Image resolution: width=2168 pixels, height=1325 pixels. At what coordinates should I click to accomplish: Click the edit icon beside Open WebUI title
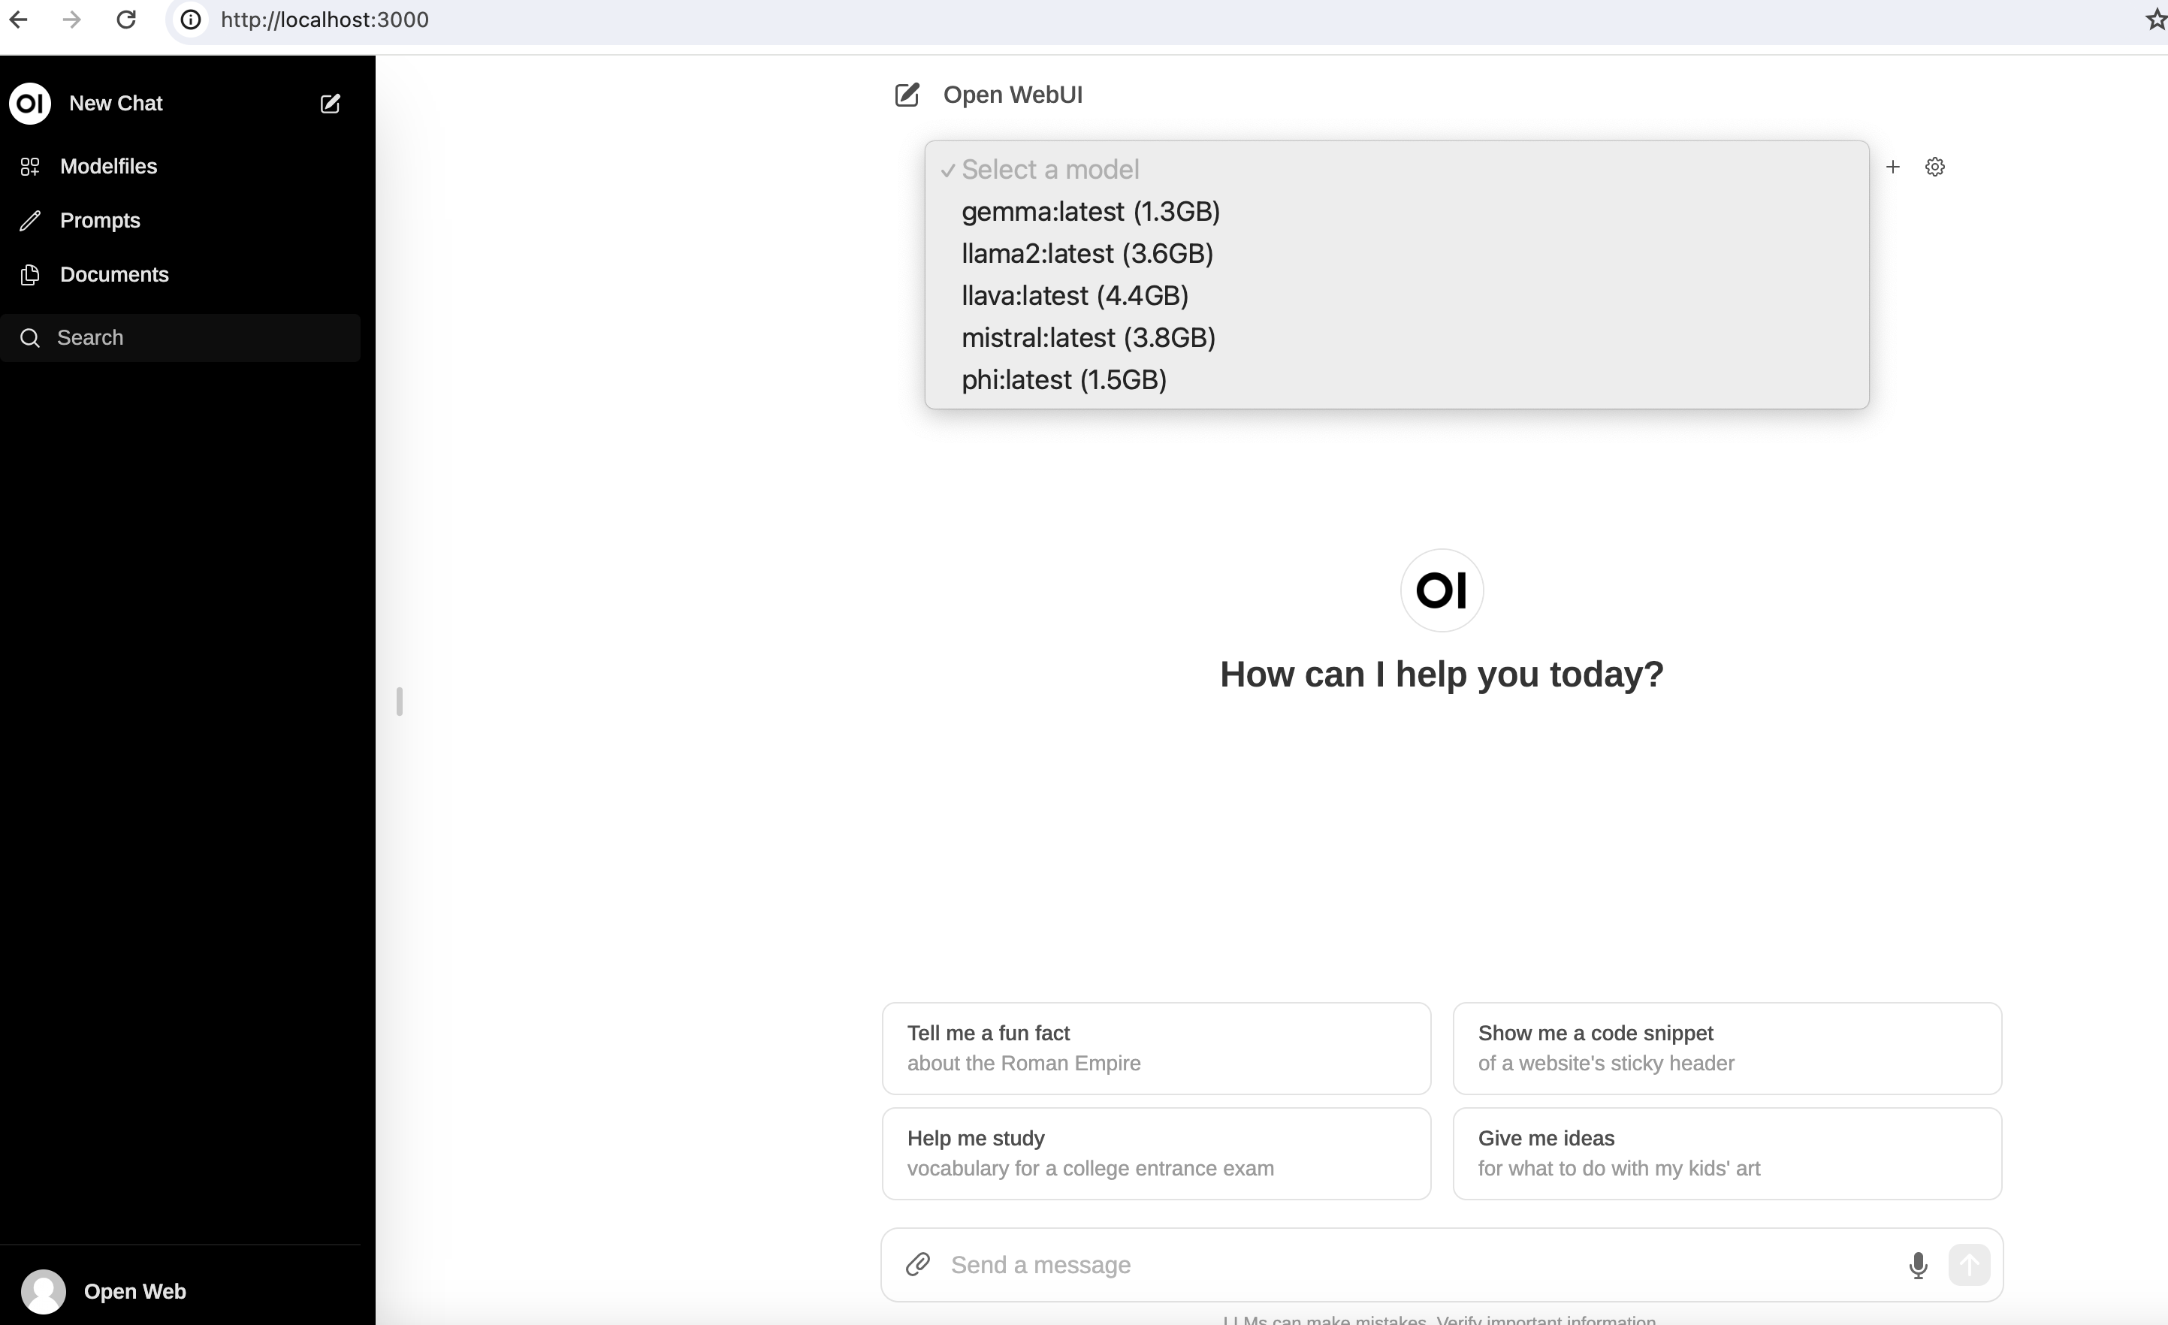pos(907,95)
